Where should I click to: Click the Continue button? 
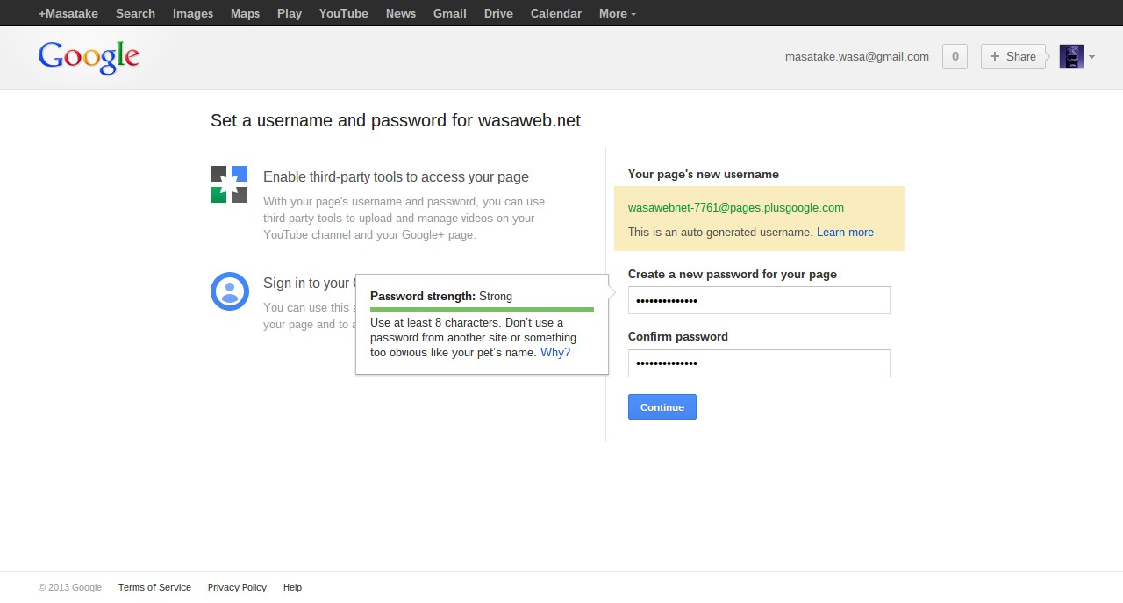(662, 406)
